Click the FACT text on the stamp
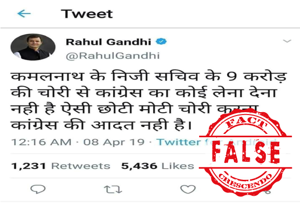300x203 pixels. (x=246, y=123)
